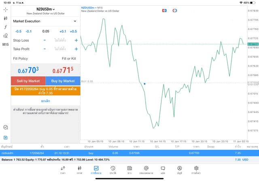Click the battery indicator at 48%
Image resolution: width=259 pixels, height=181 pixels.
tap(253, 3)
